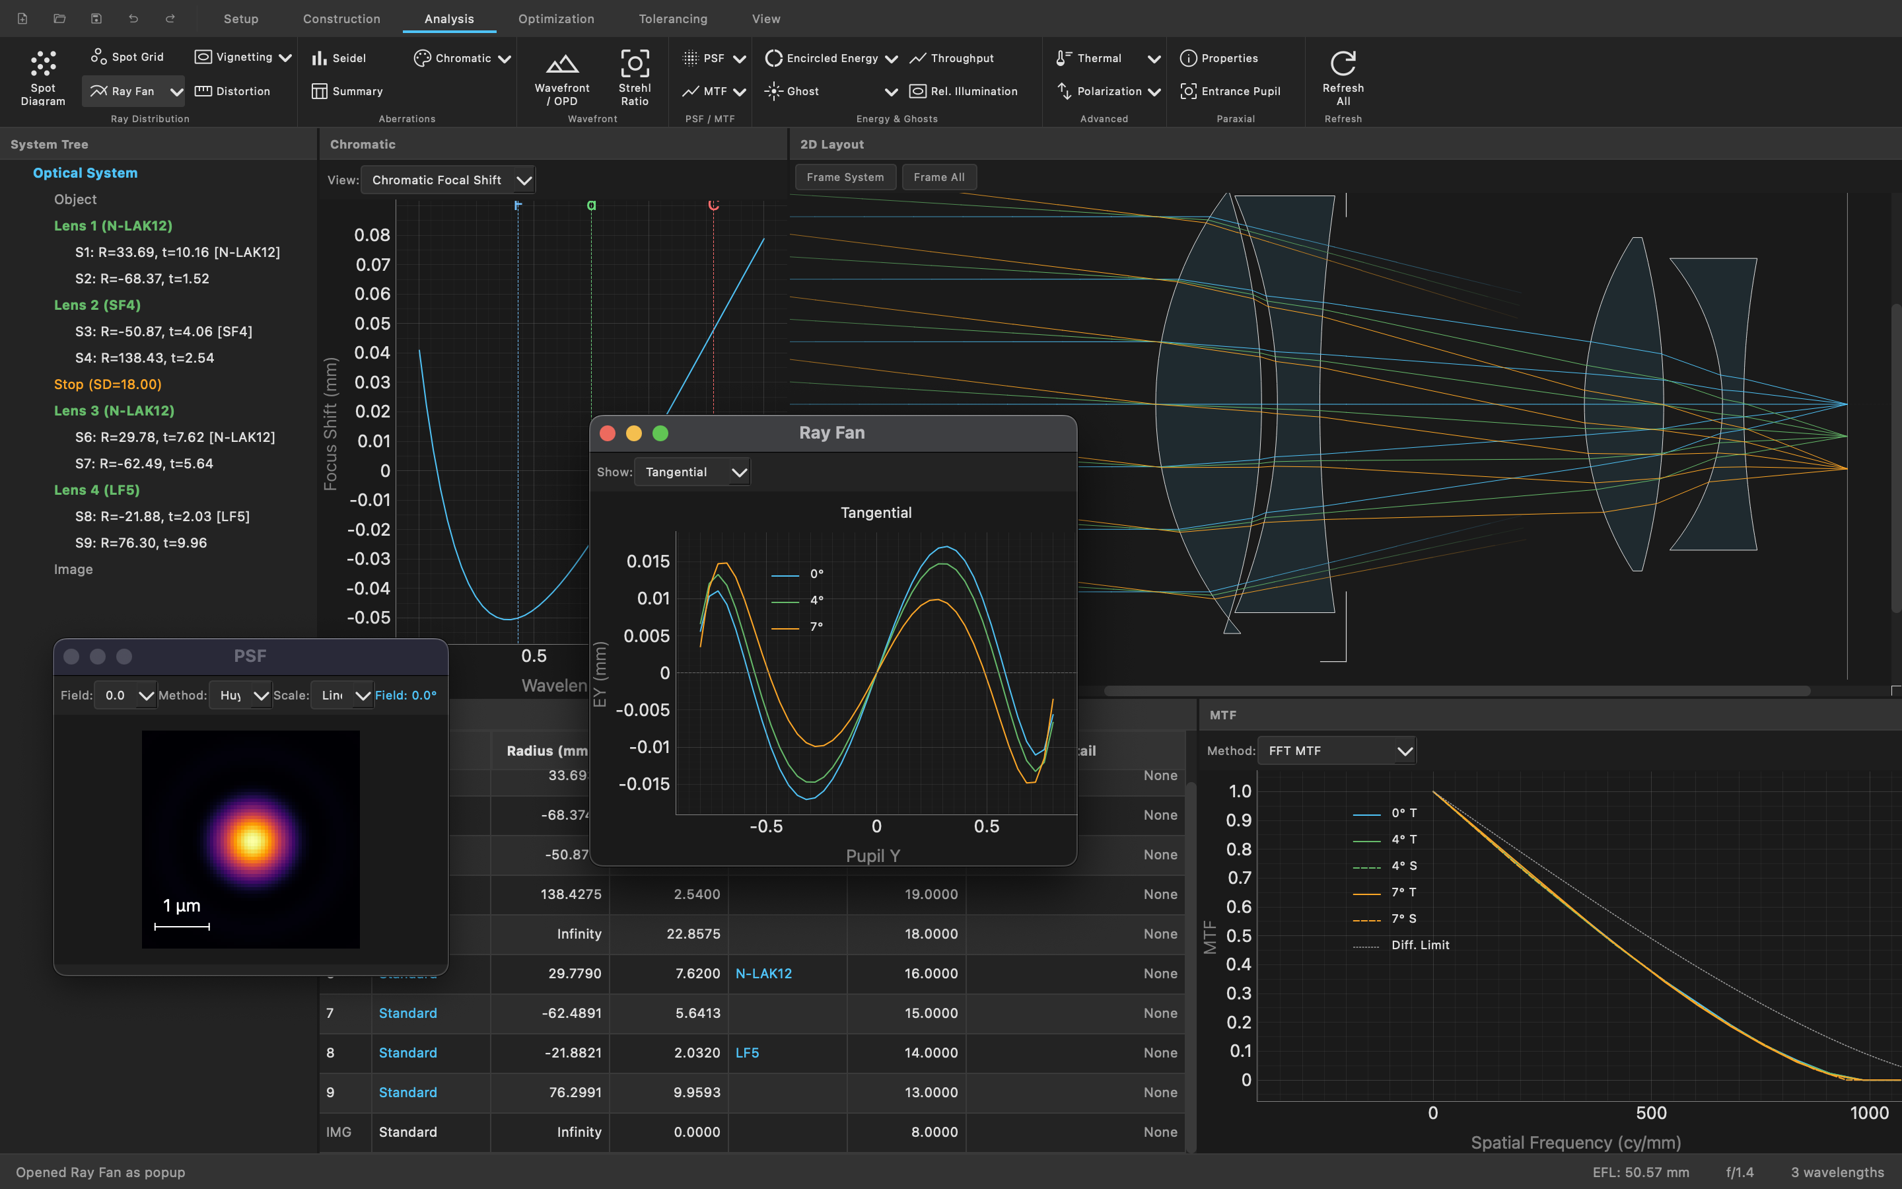
Task: Open the Spot Diagram tool
Action: [x=42, y=77]
